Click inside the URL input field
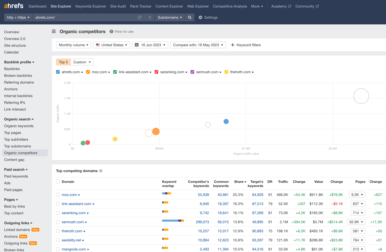 [83, 17]
